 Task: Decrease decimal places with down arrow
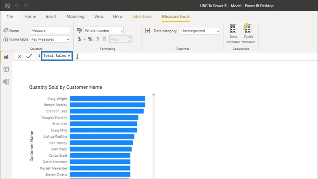129,41
